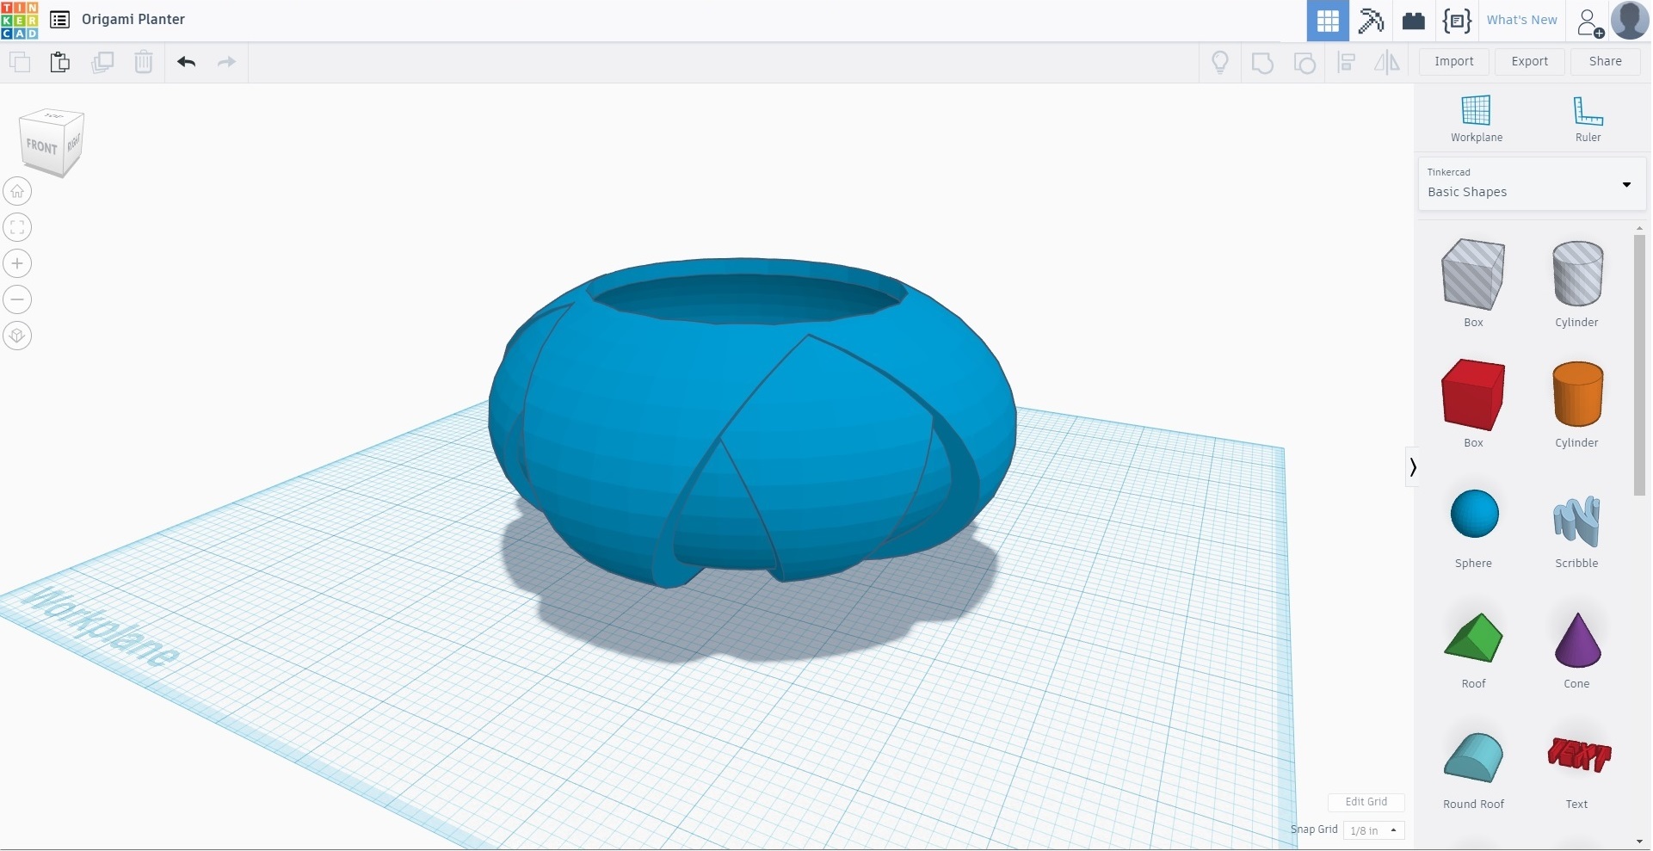Image resolution: width=1653 pixels, height=851 pixels.
Task: Open Codeblocks editor
Action: click(x=1457, y=21)
